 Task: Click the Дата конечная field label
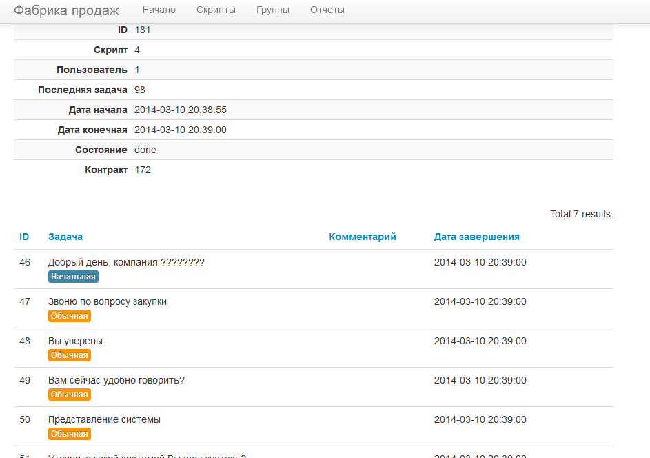click(92, 130)
